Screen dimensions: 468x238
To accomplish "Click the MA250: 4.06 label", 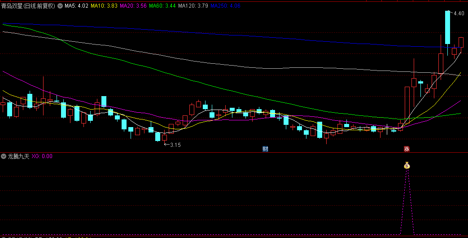I will 225,6.
